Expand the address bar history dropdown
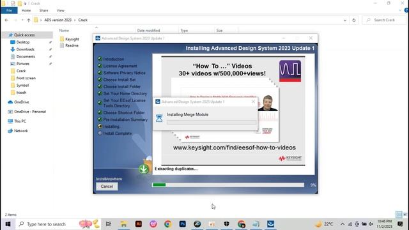This screenshot has width=409, height=230. tap(345, 20)
